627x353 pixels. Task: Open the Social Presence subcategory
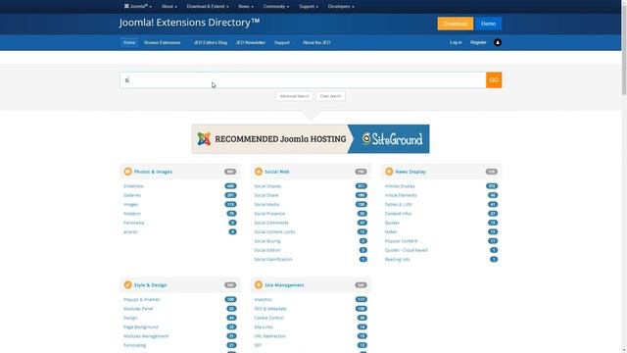(269, 214)
